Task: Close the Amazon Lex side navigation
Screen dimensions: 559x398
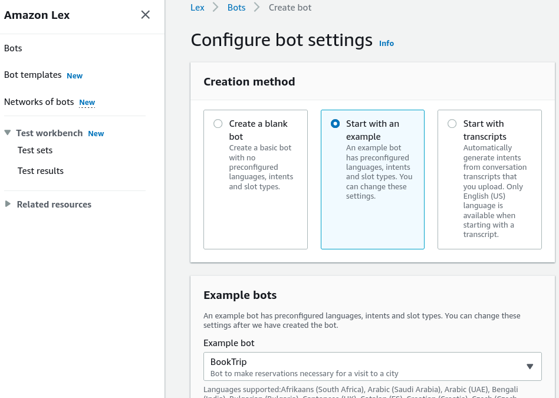Action: coord(146,15)
